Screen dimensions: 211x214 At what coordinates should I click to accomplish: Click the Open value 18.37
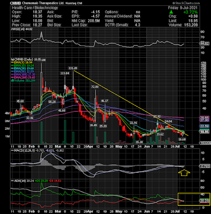click(38, 12)
